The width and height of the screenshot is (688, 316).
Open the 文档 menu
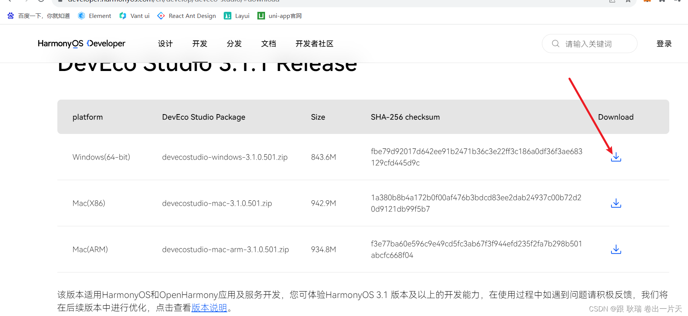[x=268, y=44]
